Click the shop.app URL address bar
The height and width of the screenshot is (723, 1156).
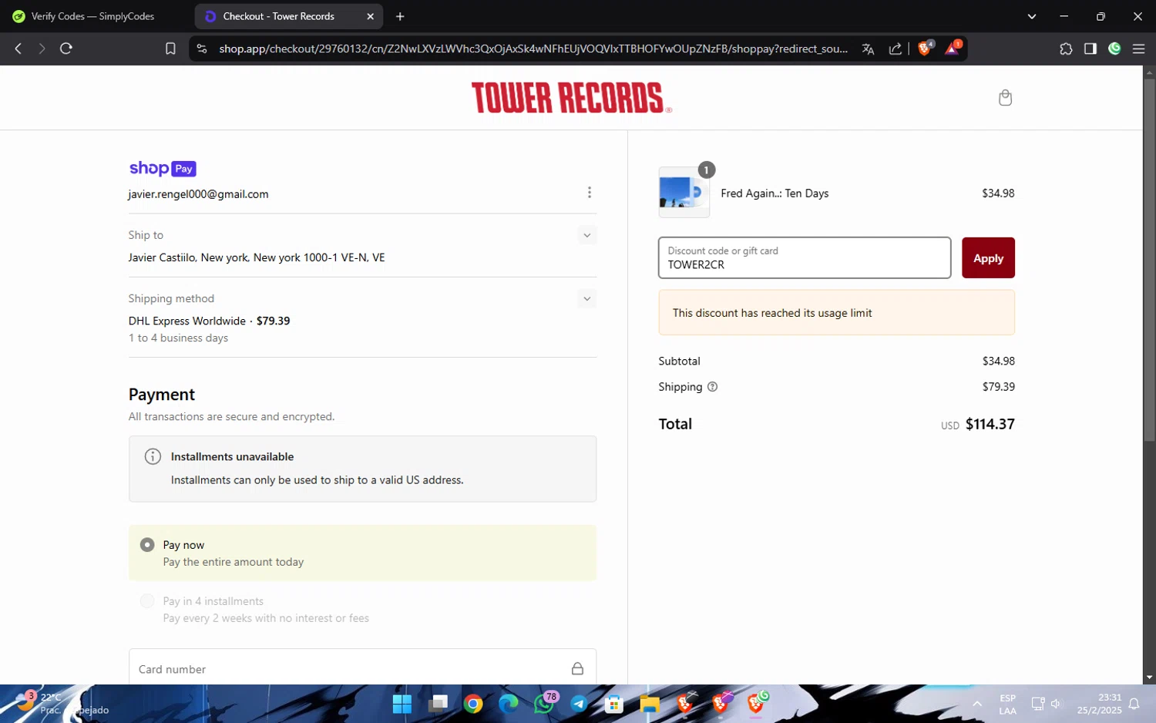[533, 49]
